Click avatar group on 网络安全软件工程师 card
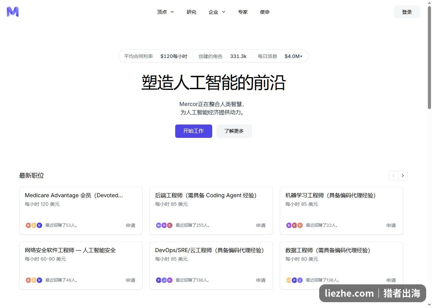The image size is (432, 308). click(34, 280)
